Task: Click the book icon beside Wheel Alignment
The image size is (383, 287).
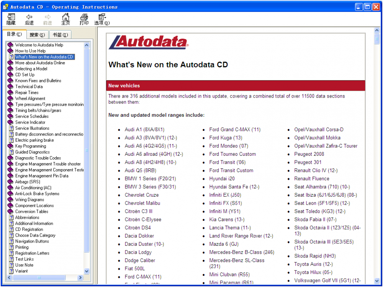Action: 10,99
